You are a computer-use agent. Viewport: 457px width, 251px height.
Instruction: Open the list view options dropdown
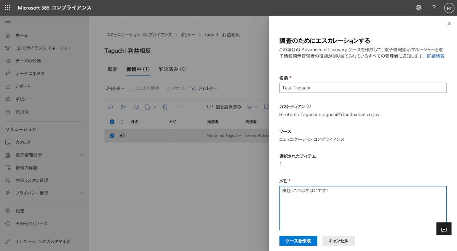click(252, 107)
